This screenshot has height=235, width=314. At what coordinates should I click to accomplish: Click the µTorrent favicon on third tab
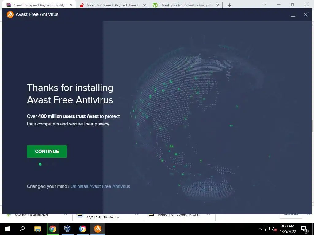155,5
